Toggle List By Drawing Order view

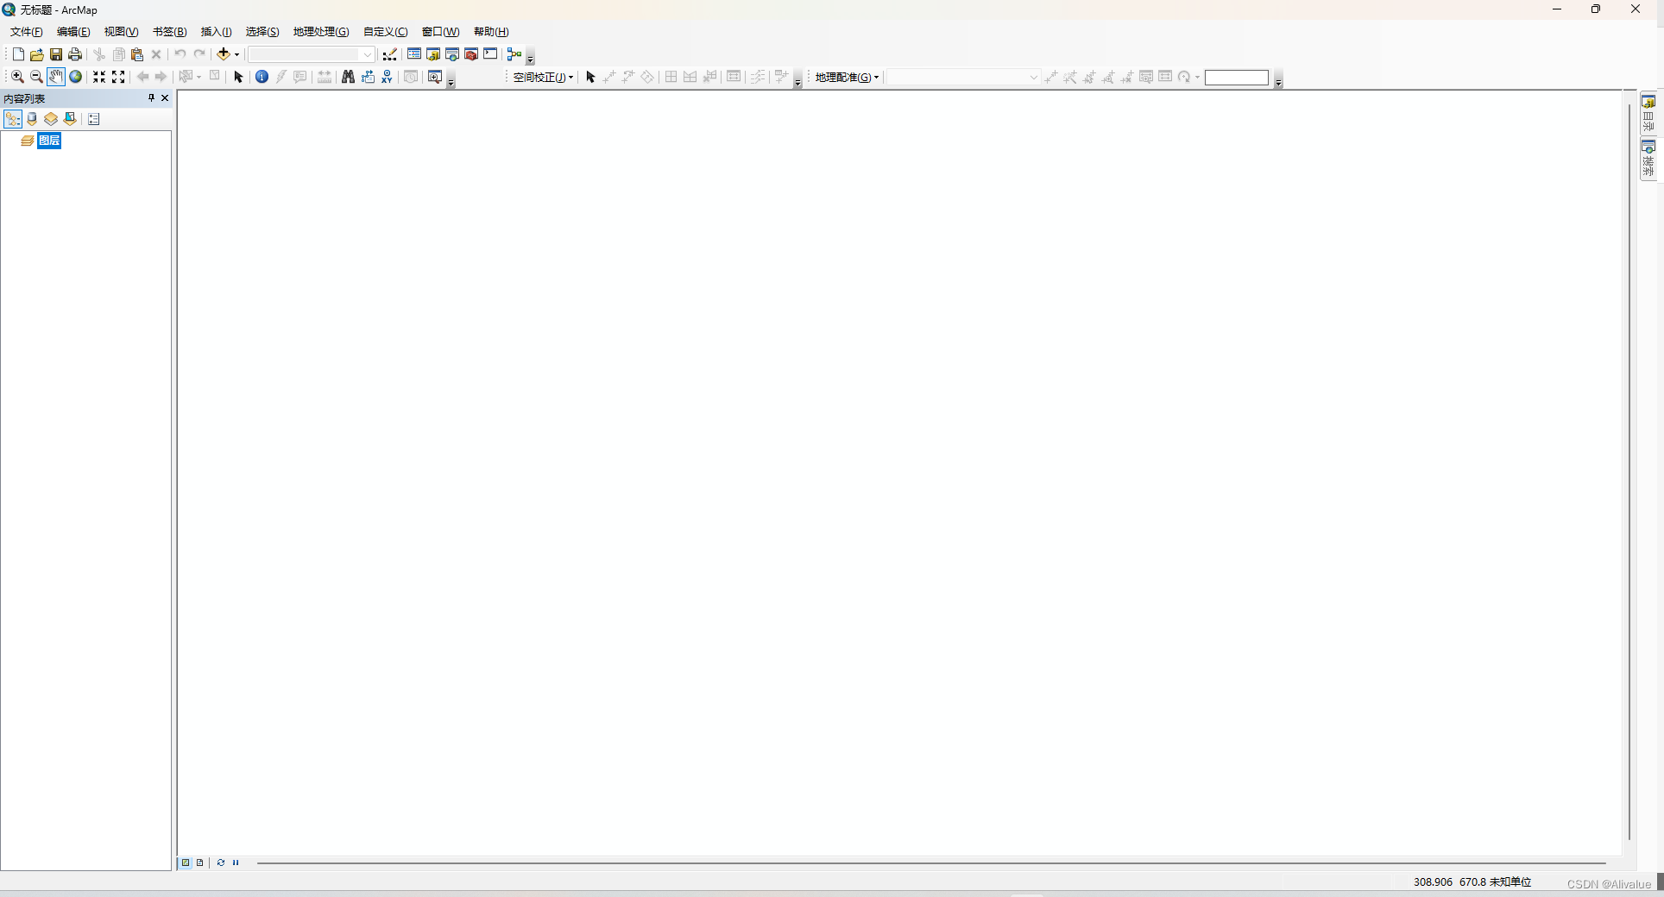pos(13,119)
